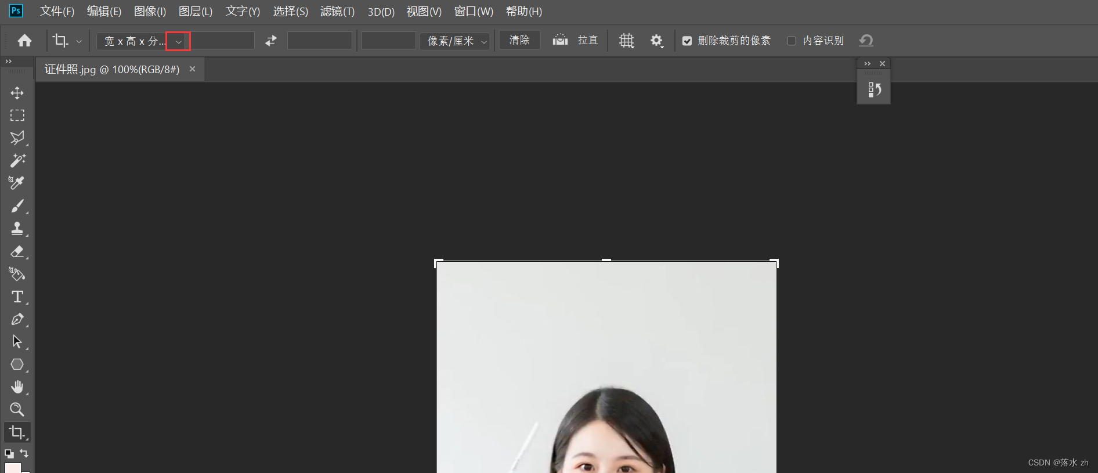Select the Brush tool
Image resolution: width=1098 pixels, height=473 pixels.
tap(17, 206)
